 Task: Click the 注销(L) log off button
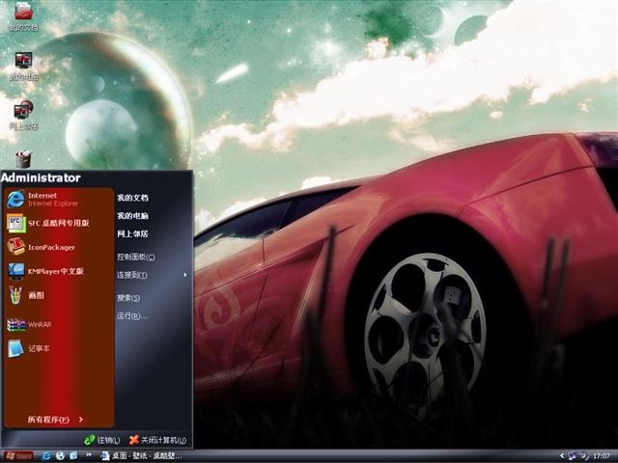102,440
